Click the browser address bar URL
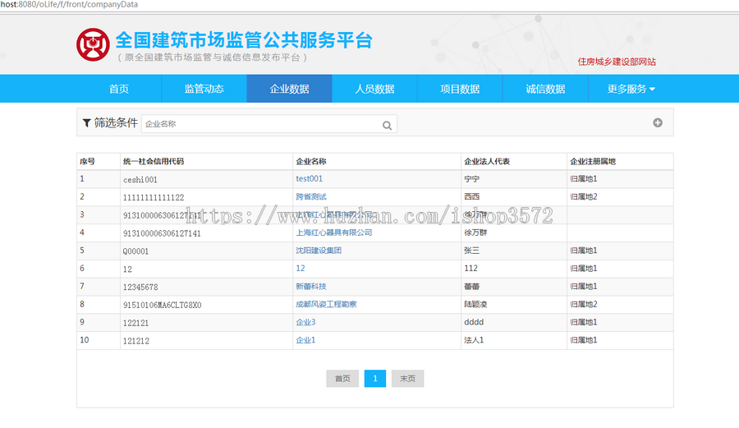Image resolution: width=739 pixels, height=428 pixels. pyautogui.click(x=69, y=4)
